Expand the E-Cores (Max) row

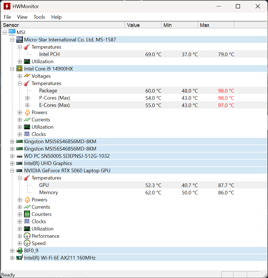point(27,105)
